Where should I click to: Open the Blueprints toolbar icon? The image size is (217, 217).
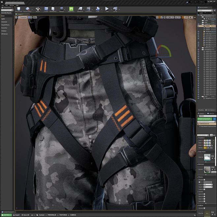coord(80,9)
